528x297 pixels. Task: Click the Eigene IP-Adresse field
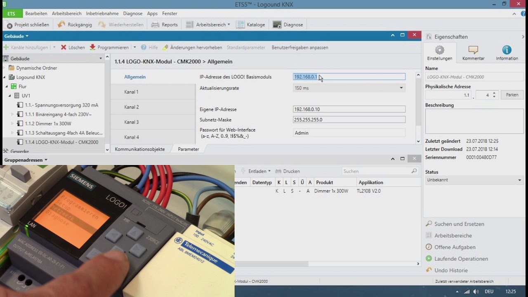point(349,109)
